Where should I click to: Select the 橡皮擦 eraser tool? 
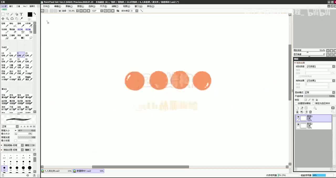tap(13, 31)
